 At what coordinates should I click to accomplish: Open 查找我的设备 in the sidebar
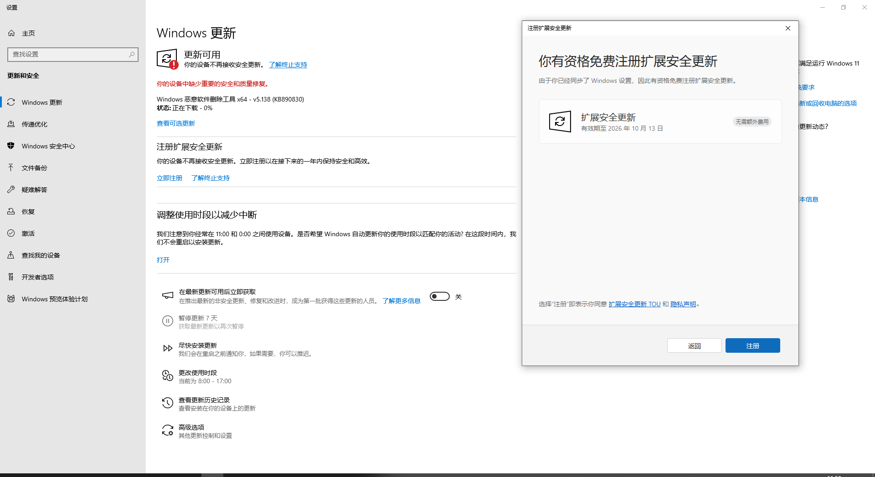point(73,255)
